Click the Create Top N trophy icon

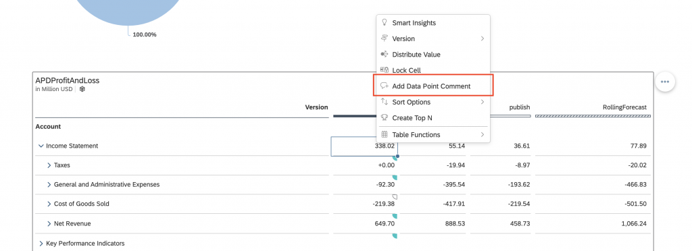click(385, 117)
